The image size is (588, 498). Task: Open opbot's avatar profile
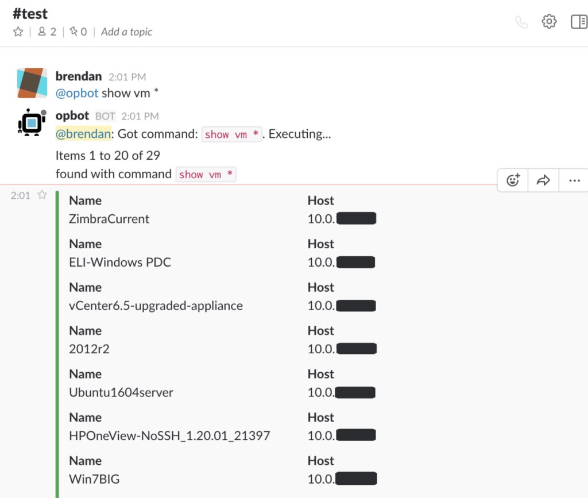click(32, 122)
